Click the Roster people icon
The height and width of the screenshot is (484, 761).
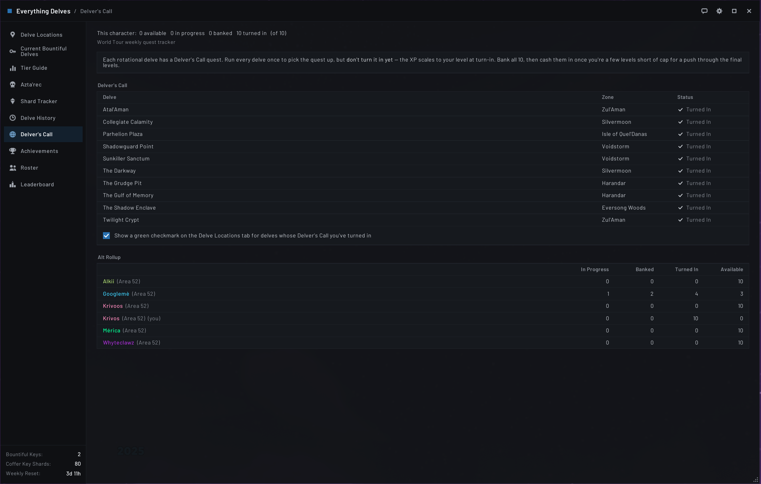tap(12, 168)
